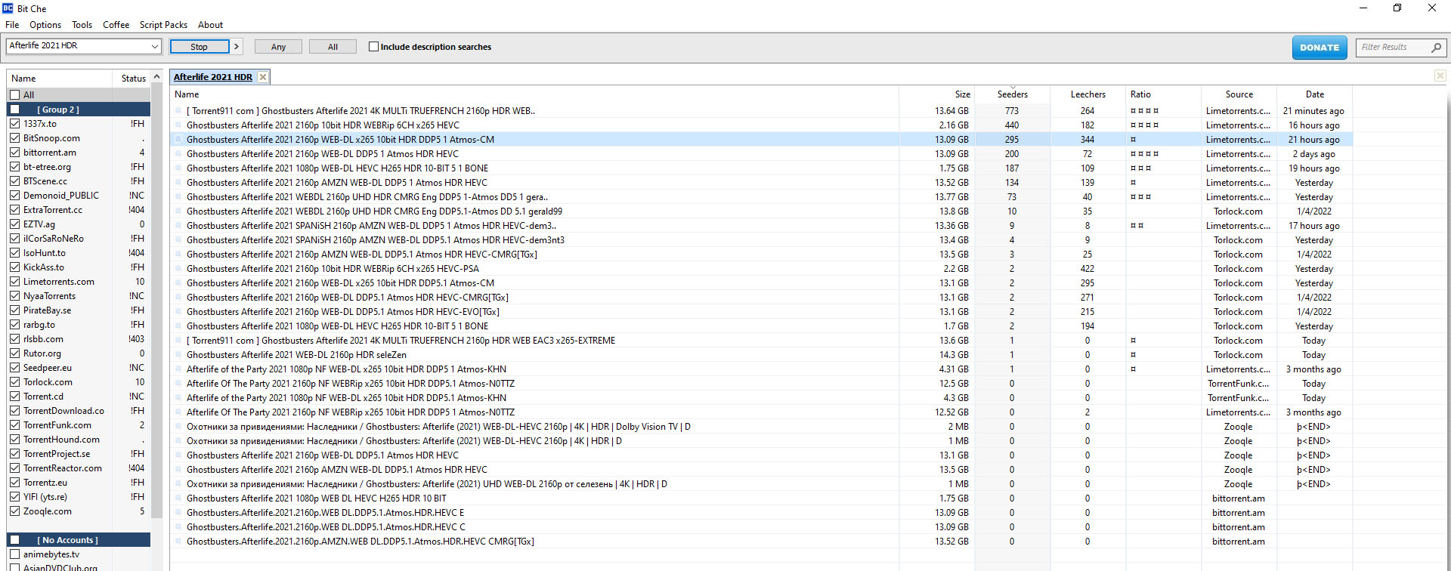Toggle the Group 2 checkbox

14,110
